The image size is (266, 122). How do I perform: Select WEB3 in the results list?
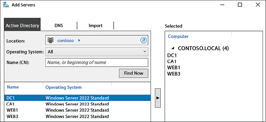point(77,117)
